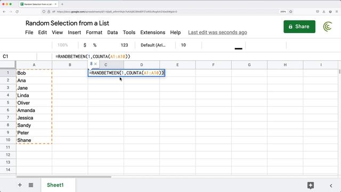
Task: Open the Tools menu
Action: coord(129,33)
